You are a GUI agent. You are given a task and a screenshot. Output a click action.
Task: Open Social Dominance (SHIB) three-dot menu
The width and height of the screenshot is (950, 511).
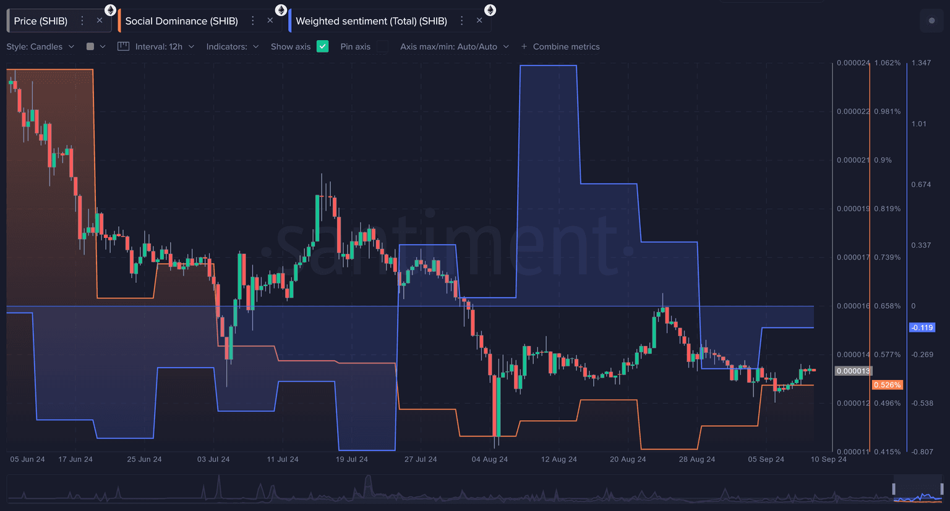(252, 21)
